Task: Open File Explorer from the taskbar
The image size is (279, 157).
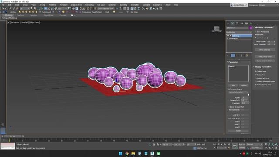Action: click(133, 154)
